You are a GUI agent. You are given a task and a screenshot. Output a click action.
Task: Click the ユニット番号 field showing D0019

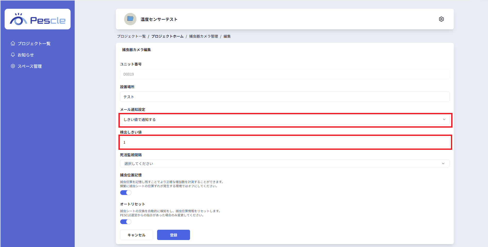[x=285, y=74]
